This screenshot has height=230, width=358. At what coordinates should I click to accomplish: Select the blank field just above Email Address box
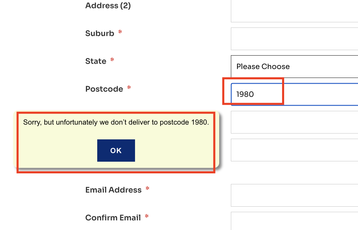[x=294, y=150]
